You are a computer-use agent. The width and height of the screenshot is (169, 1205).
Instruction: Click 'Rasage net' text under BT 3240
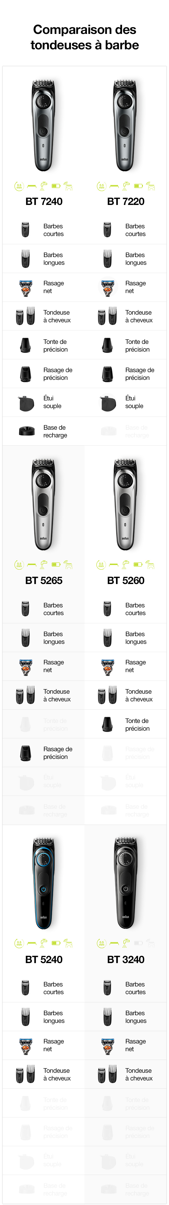135,1045
